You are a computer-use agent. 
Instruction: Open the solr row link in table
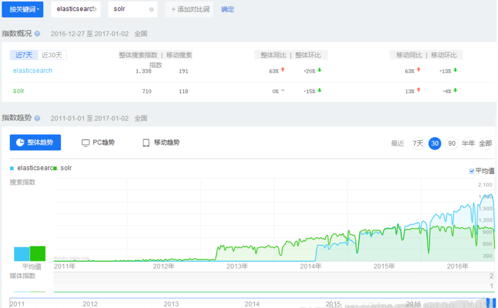click(19, 91)
